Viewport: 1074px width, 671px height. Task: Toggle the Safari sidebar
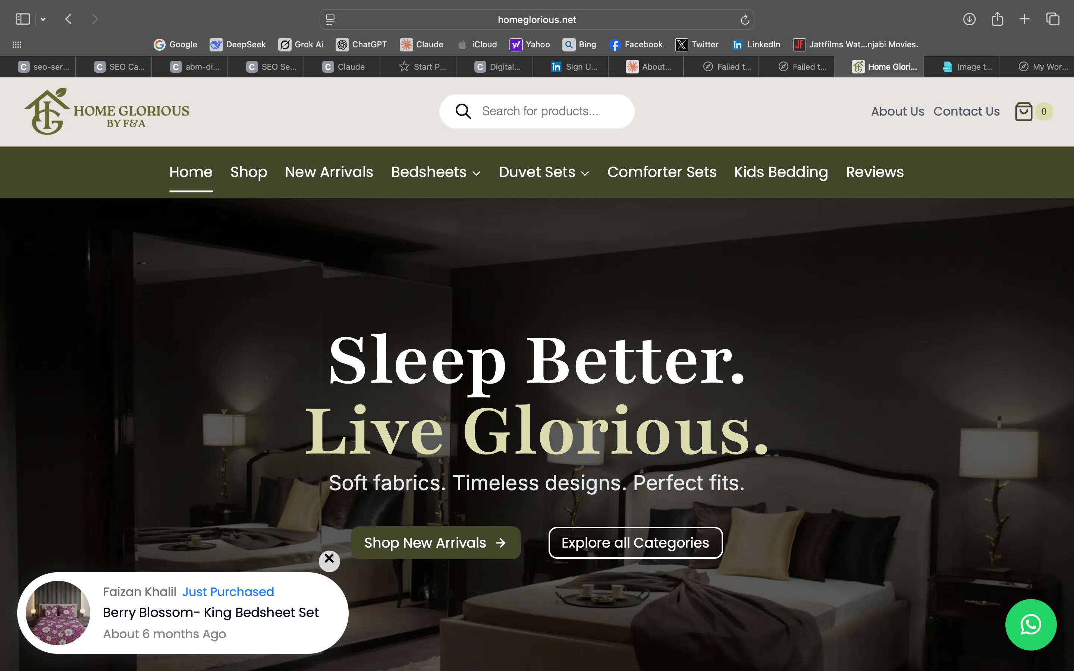[x=23, y=19]
